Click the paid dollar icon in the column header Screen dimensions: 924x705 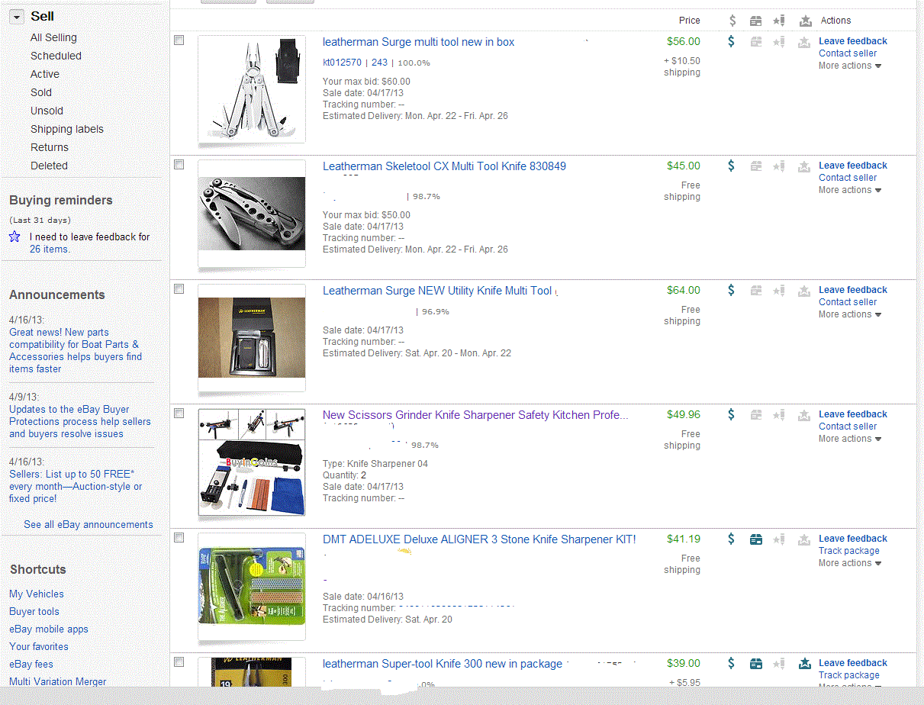click(732, 21)
